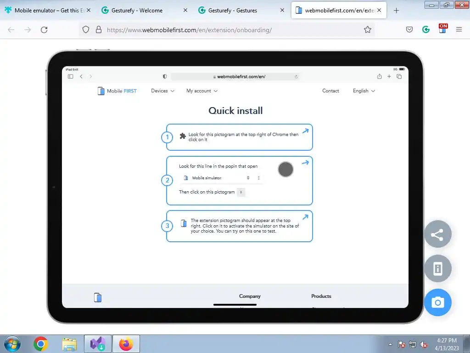The height and width of the screenshot is (353, 470).
Task: Click the puzzle piece pictogram in step 1
Action: (183, 136)
